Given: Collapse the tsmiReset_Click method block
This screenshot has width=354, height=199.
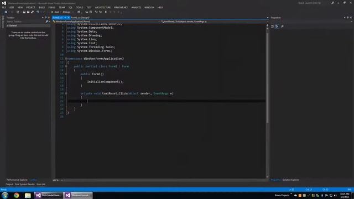Looking at the screenshot, I should point(66,93).
